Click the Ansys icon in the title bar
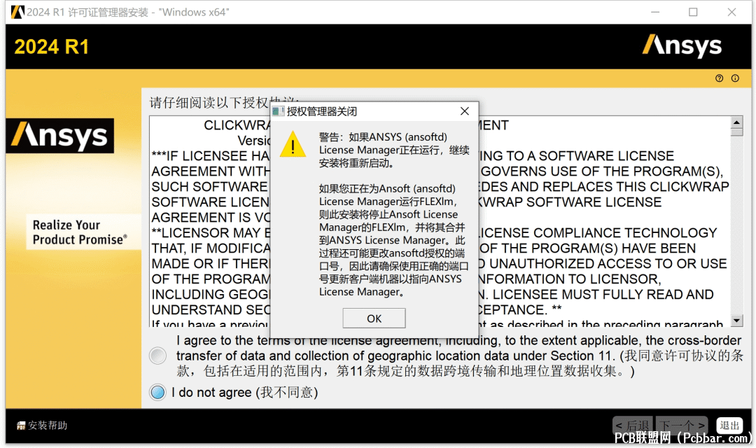This screenshot has width=756, height=448. 17,12
